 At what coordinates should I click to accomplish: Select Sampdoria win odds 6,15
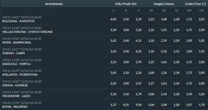[x=139, y=41]
